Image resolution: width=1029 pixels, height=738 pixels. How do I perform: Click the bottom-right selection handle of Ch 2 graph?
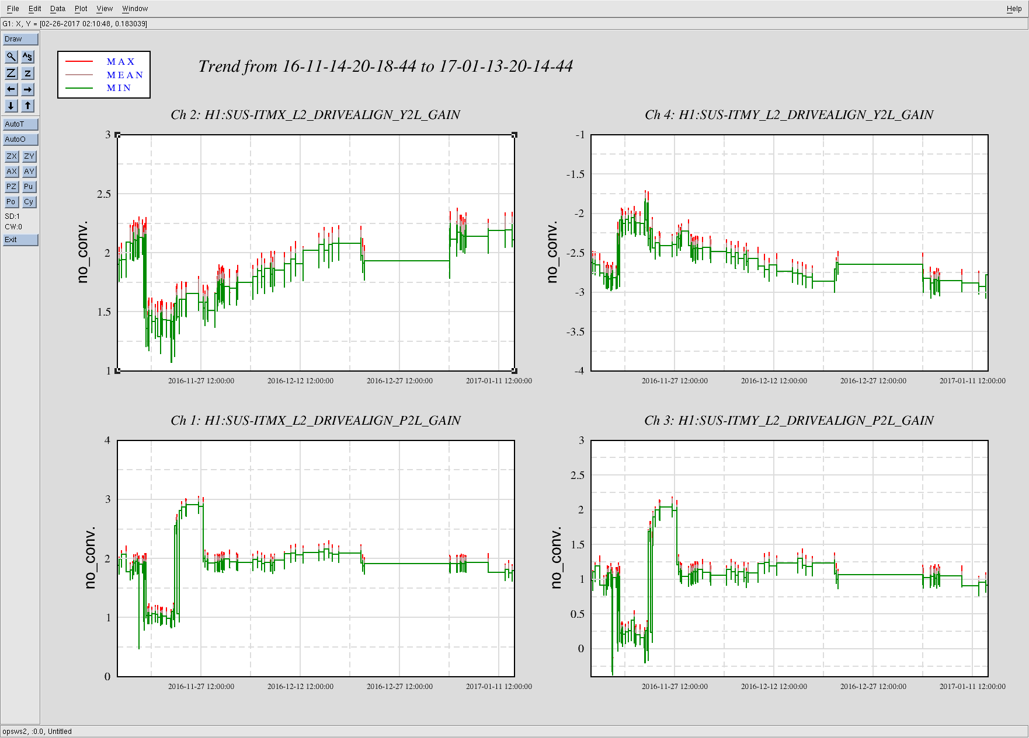[514, 370]
